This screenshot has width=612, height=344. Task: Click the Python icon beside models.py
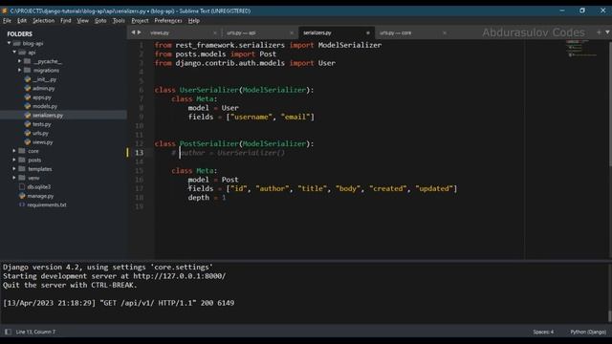[x=28, y=106]
